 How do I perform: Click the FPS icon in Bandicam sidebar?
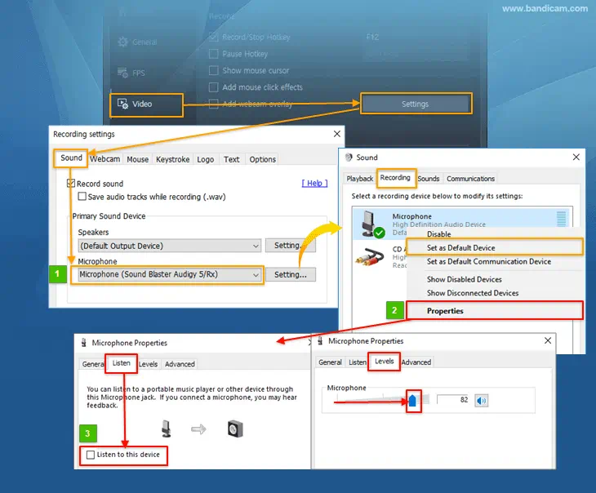(x=122, y=73)
